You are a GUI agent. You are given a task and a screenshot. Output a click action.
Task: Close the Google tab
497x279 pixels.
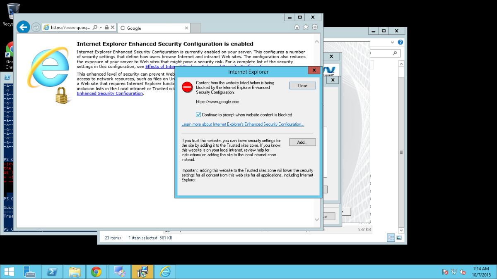click(186, 28)
